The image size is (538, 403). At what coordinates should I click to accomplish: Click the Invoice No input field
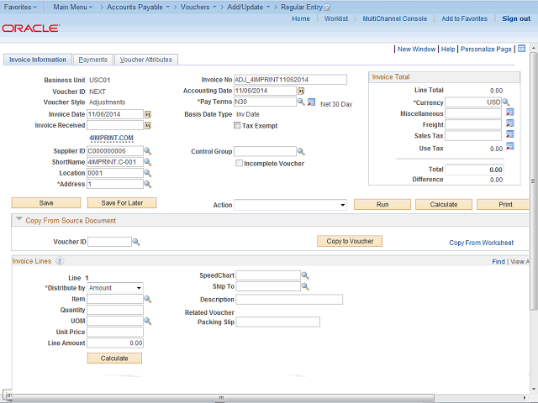289,80
